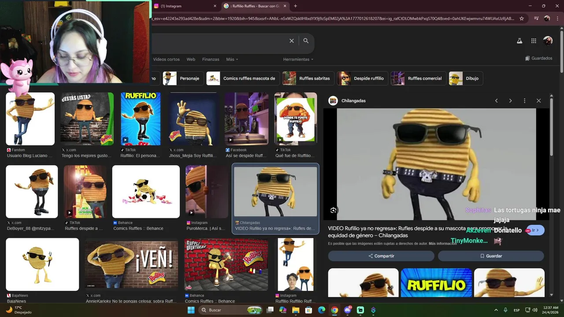Open the Search Labs flask icon
The height and width of the screenshot is (317, 564).
[x=519, y=41]
